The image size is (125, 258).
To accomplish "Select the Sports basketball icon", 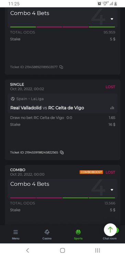I will pyautogui.click(x=78, y=232).
